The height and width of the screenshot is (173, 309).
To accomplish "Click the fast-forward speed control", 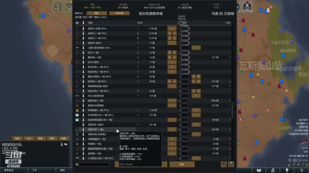I will (x=300, y=160).
